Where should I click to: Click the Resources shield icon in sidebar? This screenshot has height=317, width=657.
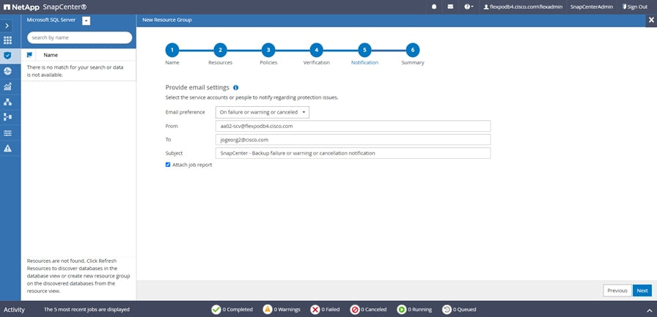point(7,56)
